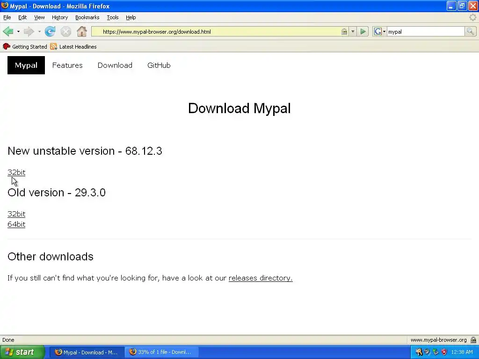Open the History menu

[60, 17]
